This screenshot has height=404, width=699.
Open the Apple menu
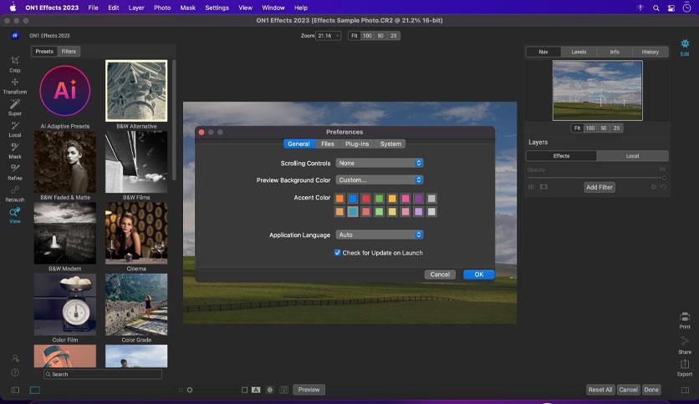click(x=13, y=8)
